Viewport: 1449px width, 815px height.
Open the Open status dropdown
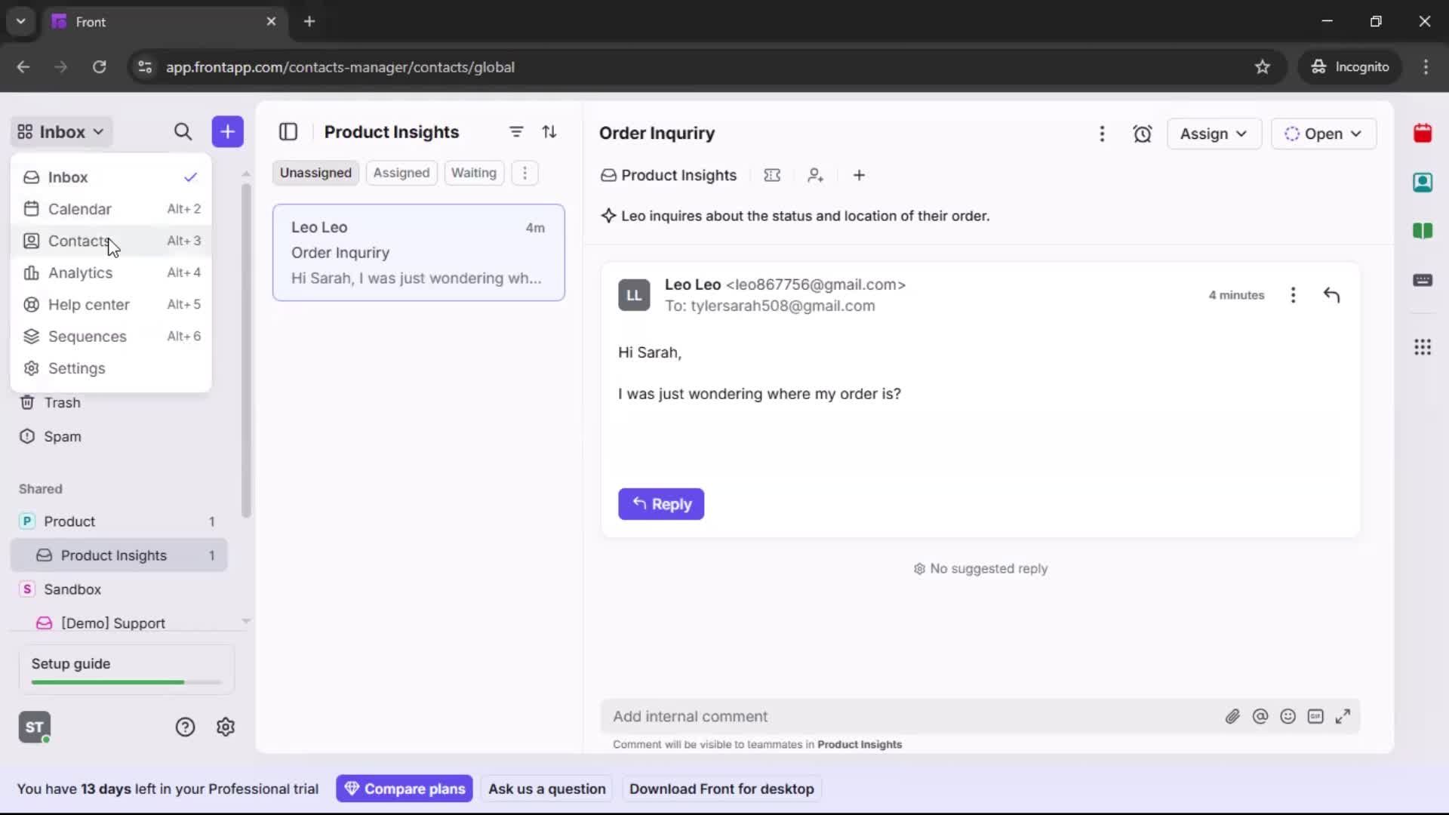click(1323, 134)
